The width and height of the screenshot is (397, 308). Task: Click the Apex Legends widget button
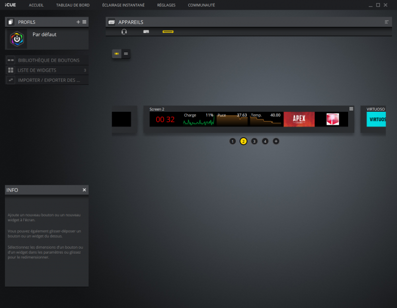pos(299,119)
